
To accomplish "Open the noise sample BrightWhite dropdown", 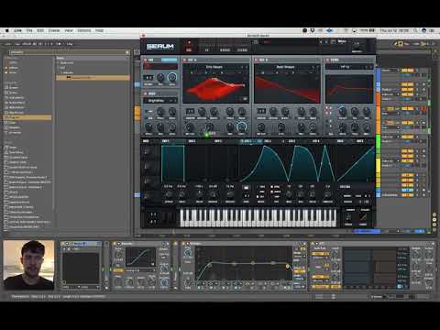I will pyautogui.click(x=156, y=101).
